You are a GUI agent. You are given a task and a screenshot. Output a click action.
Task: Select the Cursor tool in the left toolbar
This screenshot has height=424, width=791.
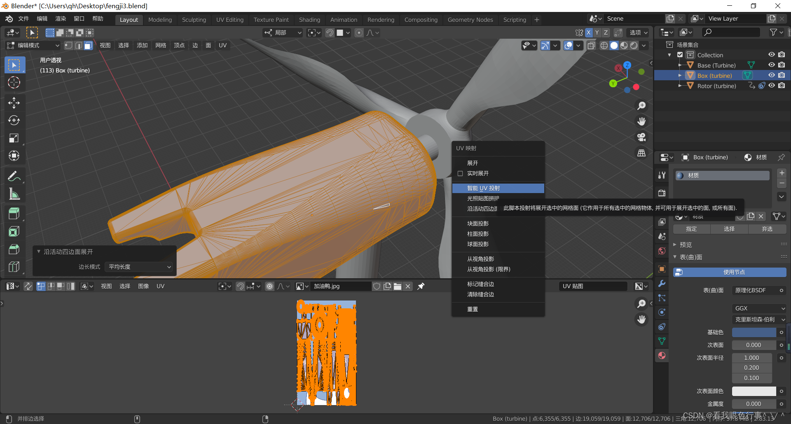14,83
